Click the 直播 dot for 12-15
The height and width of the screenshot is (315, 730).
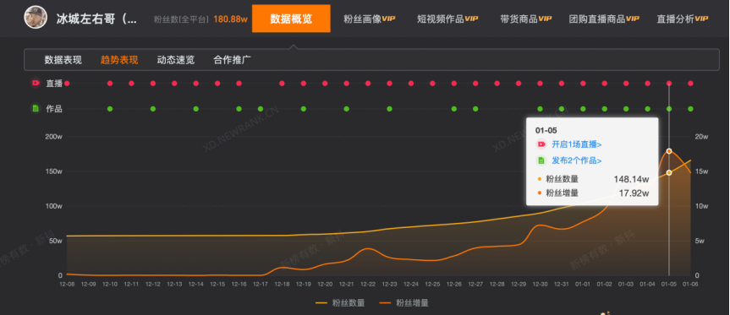[217, 84]
